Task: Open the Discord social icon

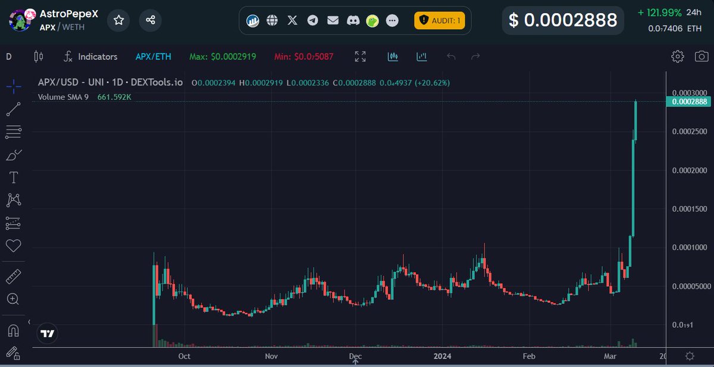Action: (353, 21)
